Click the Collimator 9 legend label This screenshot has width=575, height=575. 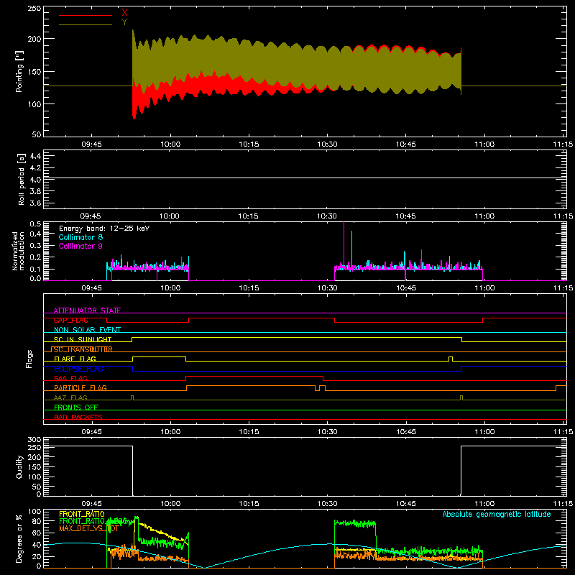click(80, 246)
